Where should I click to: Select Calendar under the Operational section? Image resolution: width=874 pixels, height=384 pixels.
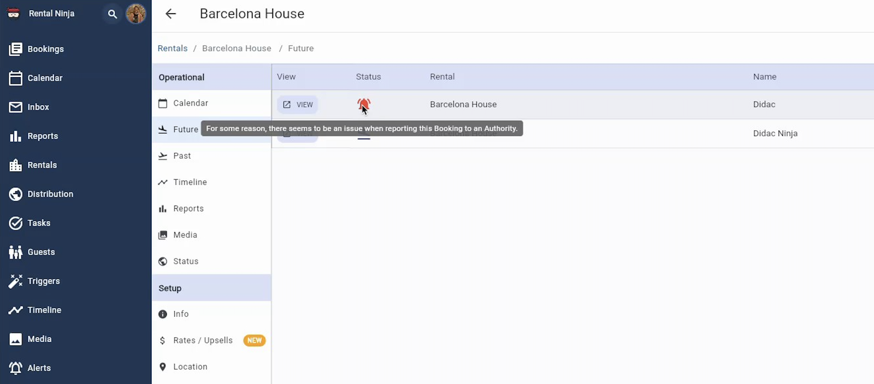pos(211,103)
